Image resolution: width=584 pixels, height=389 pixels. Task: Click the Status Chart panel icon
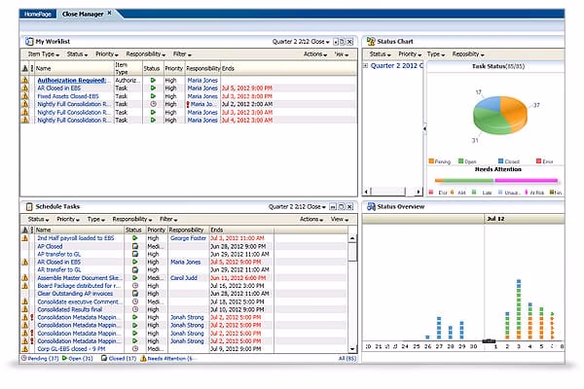(x=369, y=42)
